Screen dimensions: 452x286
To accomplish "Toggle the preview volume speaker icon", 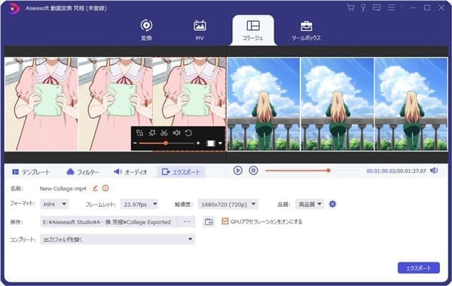I will (x=434, y=171).
